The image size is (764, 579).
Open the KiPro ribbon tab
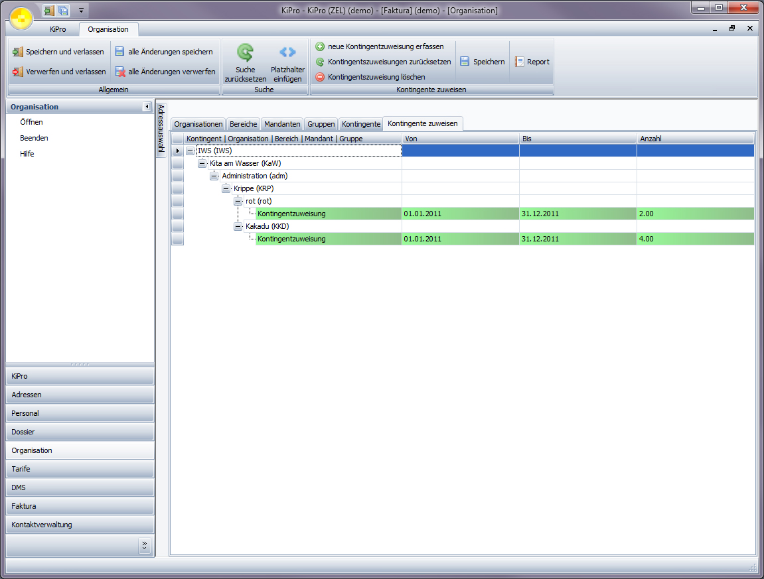(x=58, y=29)
